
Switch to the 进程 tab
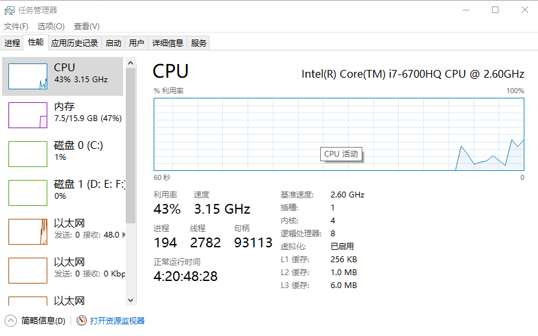pyautogui.click(x=12, y=43)
